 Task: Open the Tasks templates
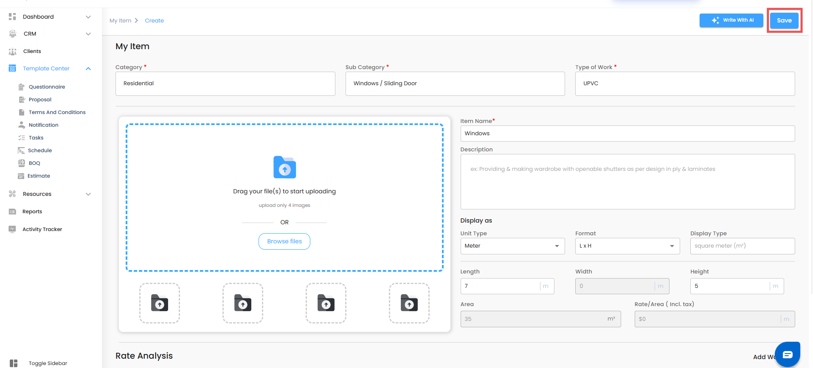[x=36, y=138]
